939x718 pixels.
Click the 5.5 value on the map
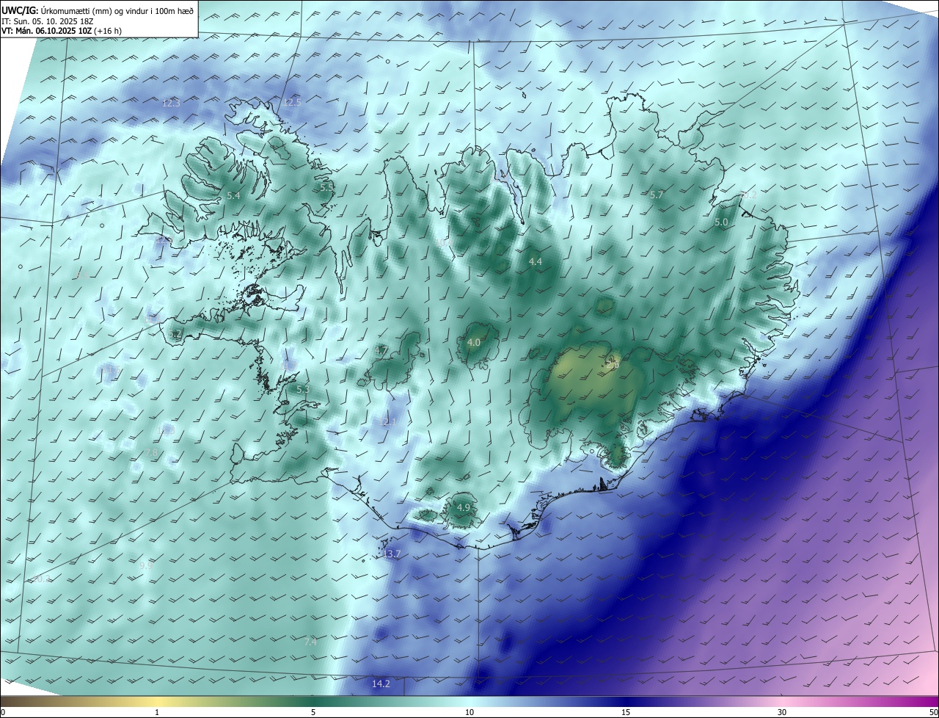coord(326,188)
